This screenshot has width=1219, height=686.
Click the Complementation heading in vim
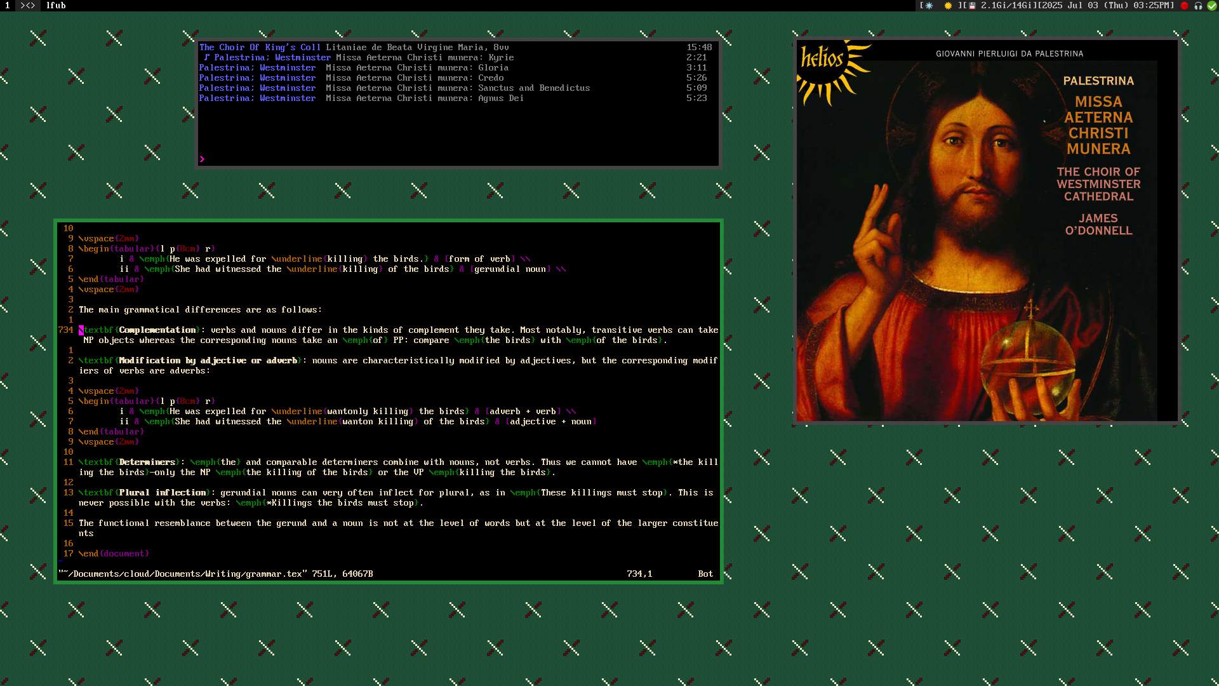tap(157, 330)
